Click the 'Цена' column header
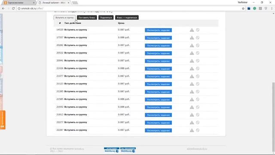Screen dimensions: 275x155 coord(121,23)
